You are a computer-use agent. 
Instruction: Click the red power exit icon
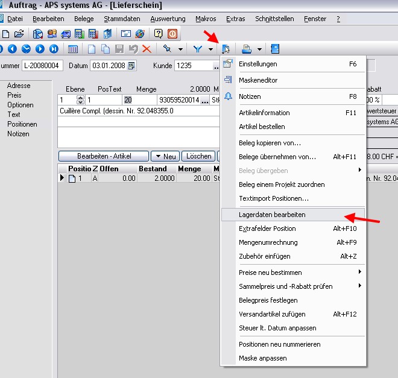click(x=172, y=34)
